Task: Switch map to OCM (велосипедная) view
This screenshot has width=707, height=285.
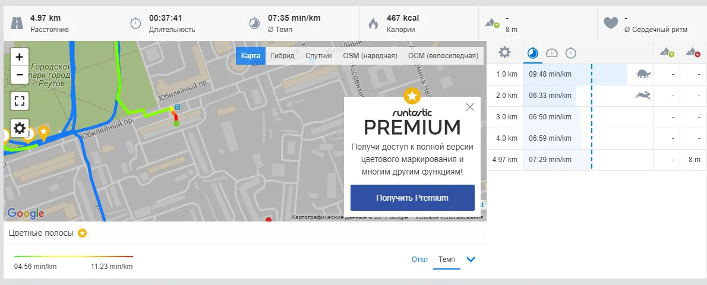Action: click(443, 56)
